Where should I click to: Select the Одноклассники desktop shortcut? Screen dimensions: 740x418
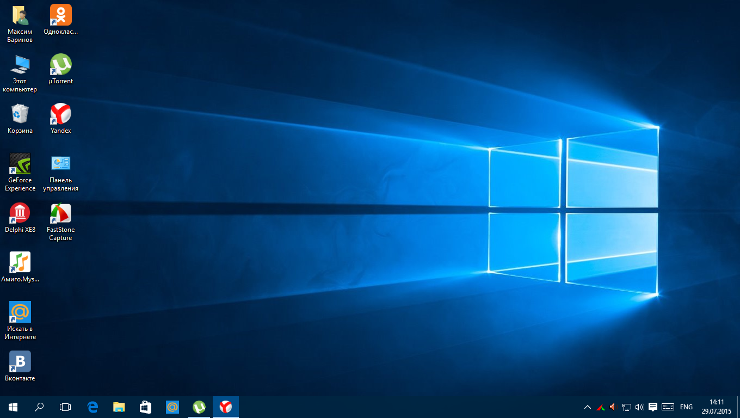click(60, 20)
